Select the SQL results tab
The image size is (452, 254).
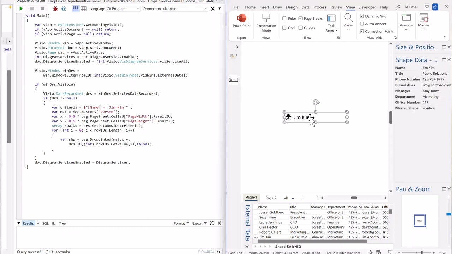coord(45,223)
